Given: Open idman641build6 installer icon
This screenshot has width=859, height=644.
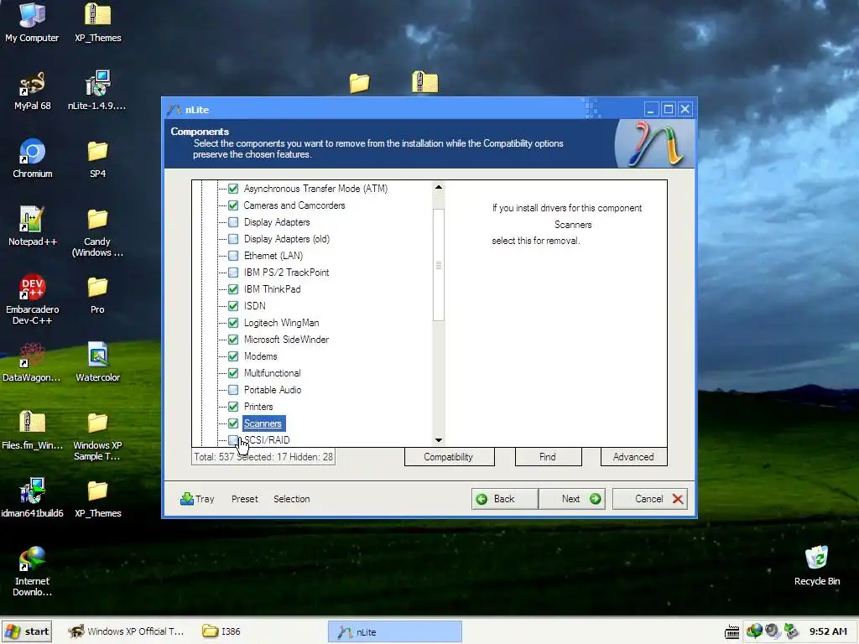Looking at the screenshot, I should coord(32,498).
